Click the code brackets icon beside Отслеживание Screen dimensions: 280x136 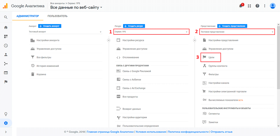point(118,57)
